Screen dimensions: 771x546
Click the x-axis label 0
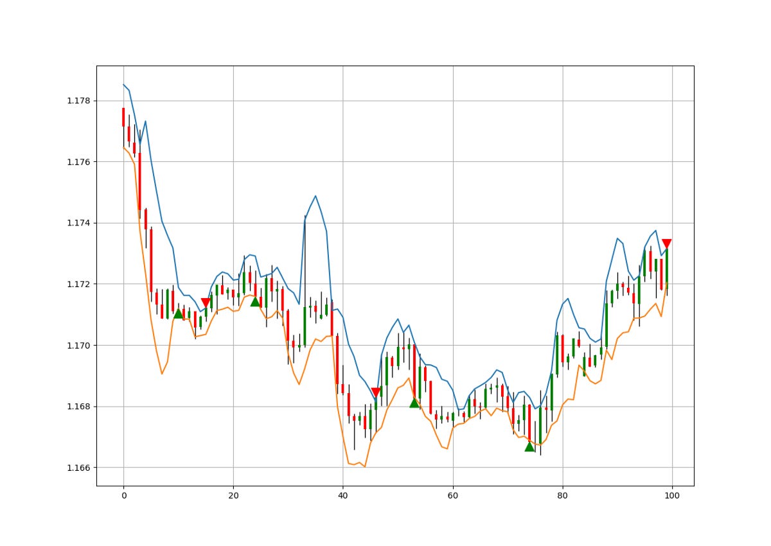point(123,496)
